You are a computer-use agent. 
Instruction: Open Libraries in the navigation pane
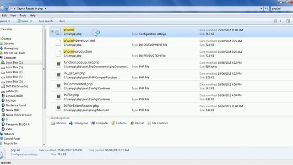(x=9, y=44)
